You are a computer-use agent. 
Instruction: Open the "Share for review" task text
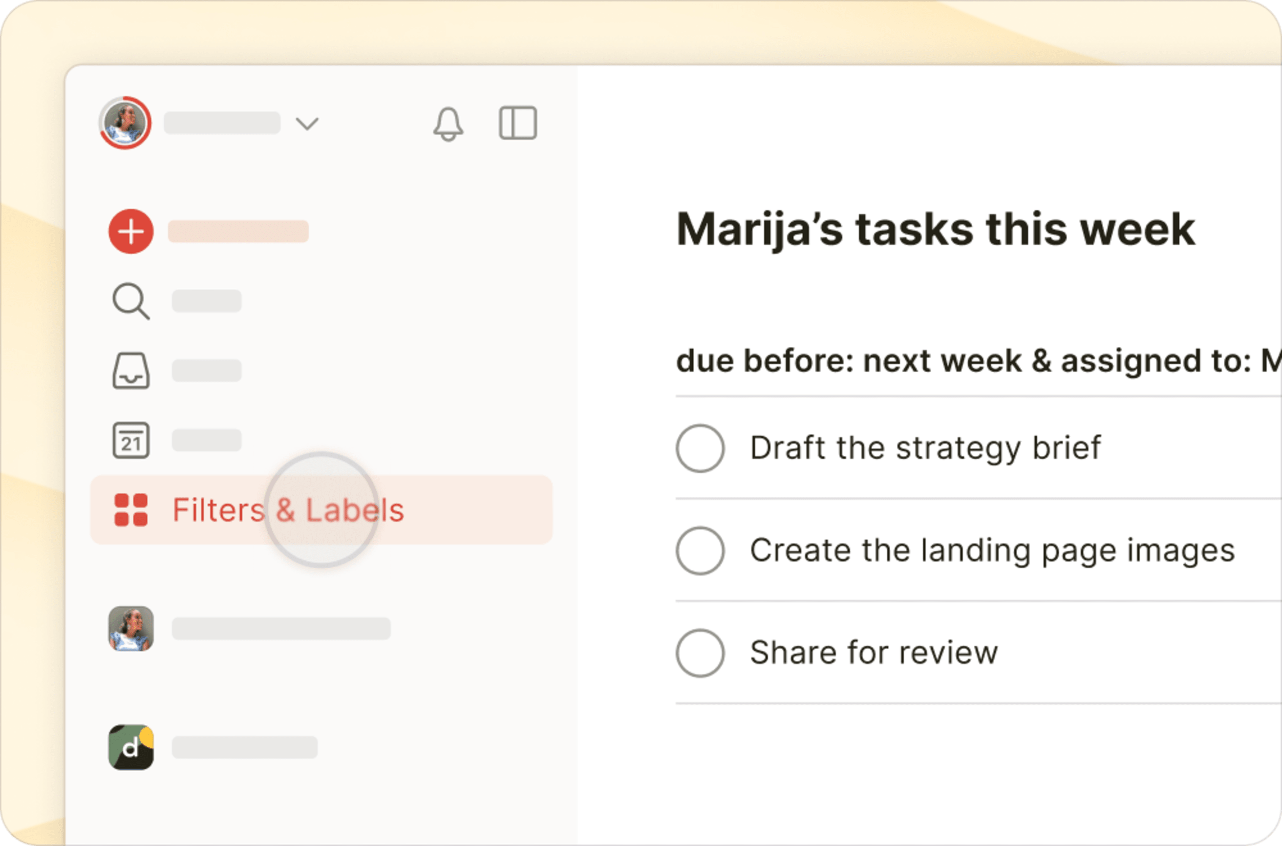[x=874, y=652]
